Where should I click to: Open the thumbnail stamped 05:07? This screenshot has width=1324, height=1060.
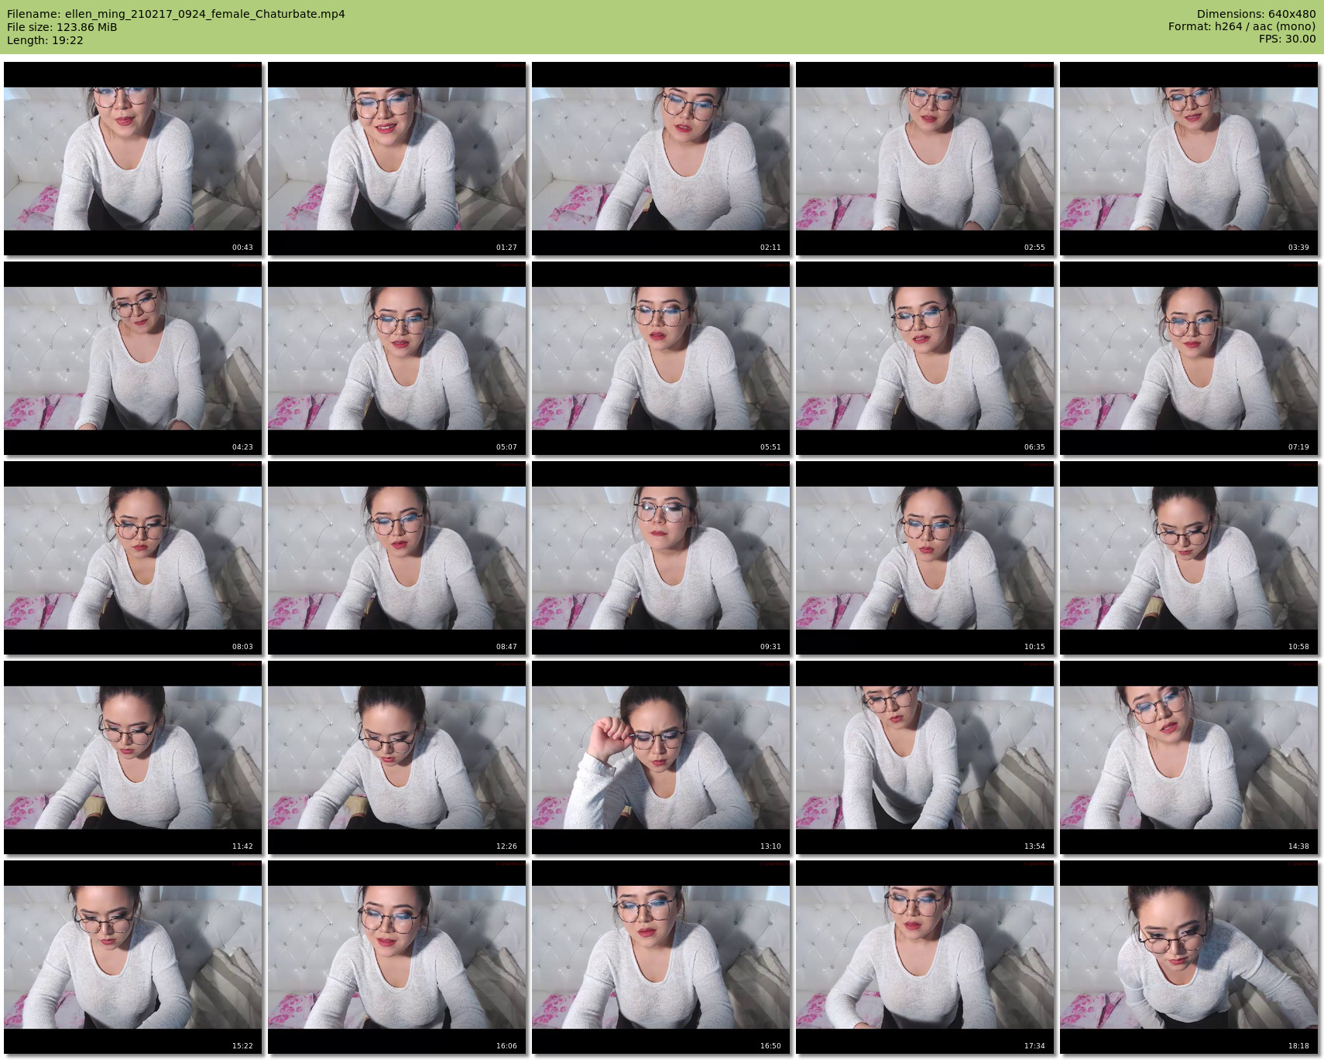pos(397,358)
